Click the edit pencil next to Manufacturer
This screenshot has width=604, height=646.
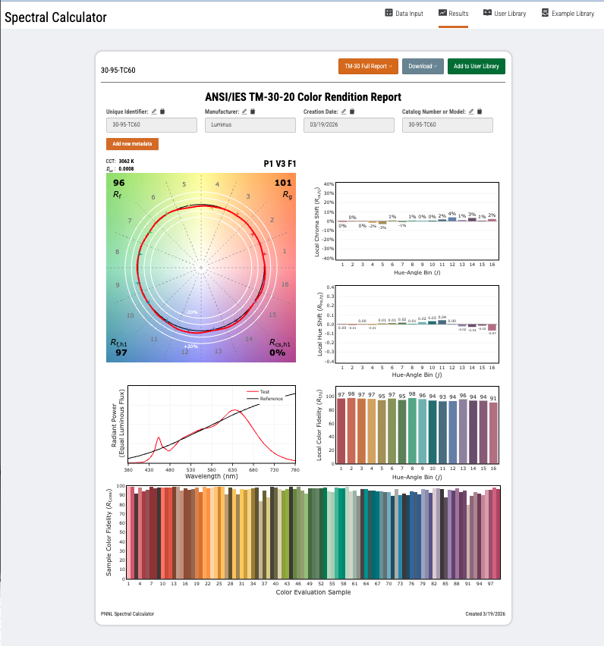click(x=244, y=111)
